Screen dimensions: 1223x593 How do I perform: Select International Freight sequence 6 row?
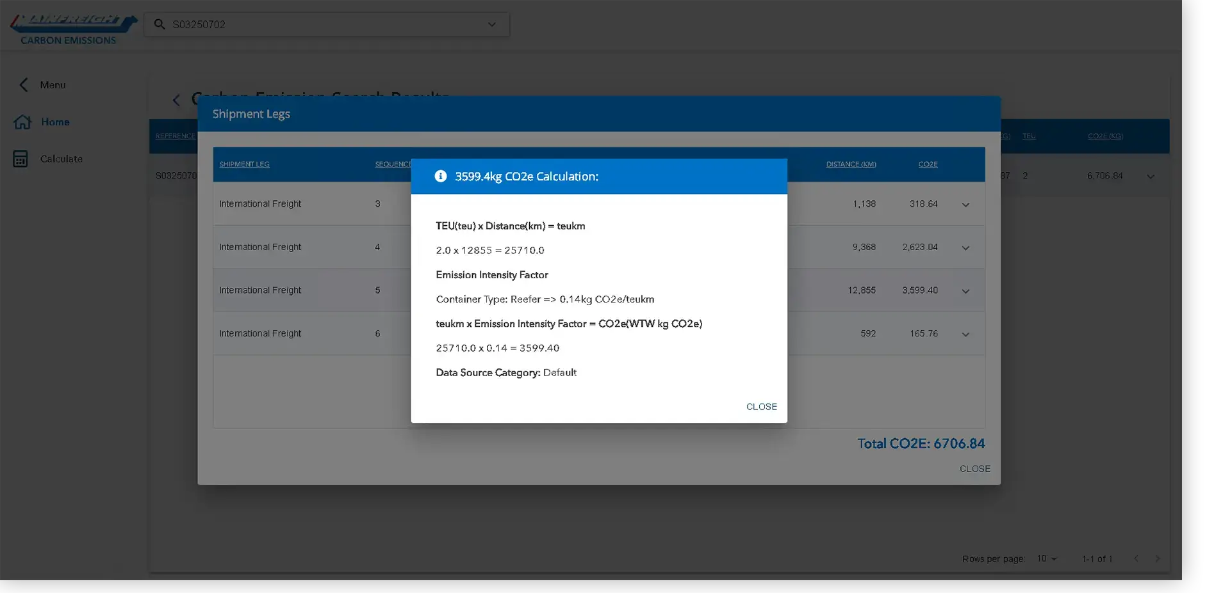point(598,333)
